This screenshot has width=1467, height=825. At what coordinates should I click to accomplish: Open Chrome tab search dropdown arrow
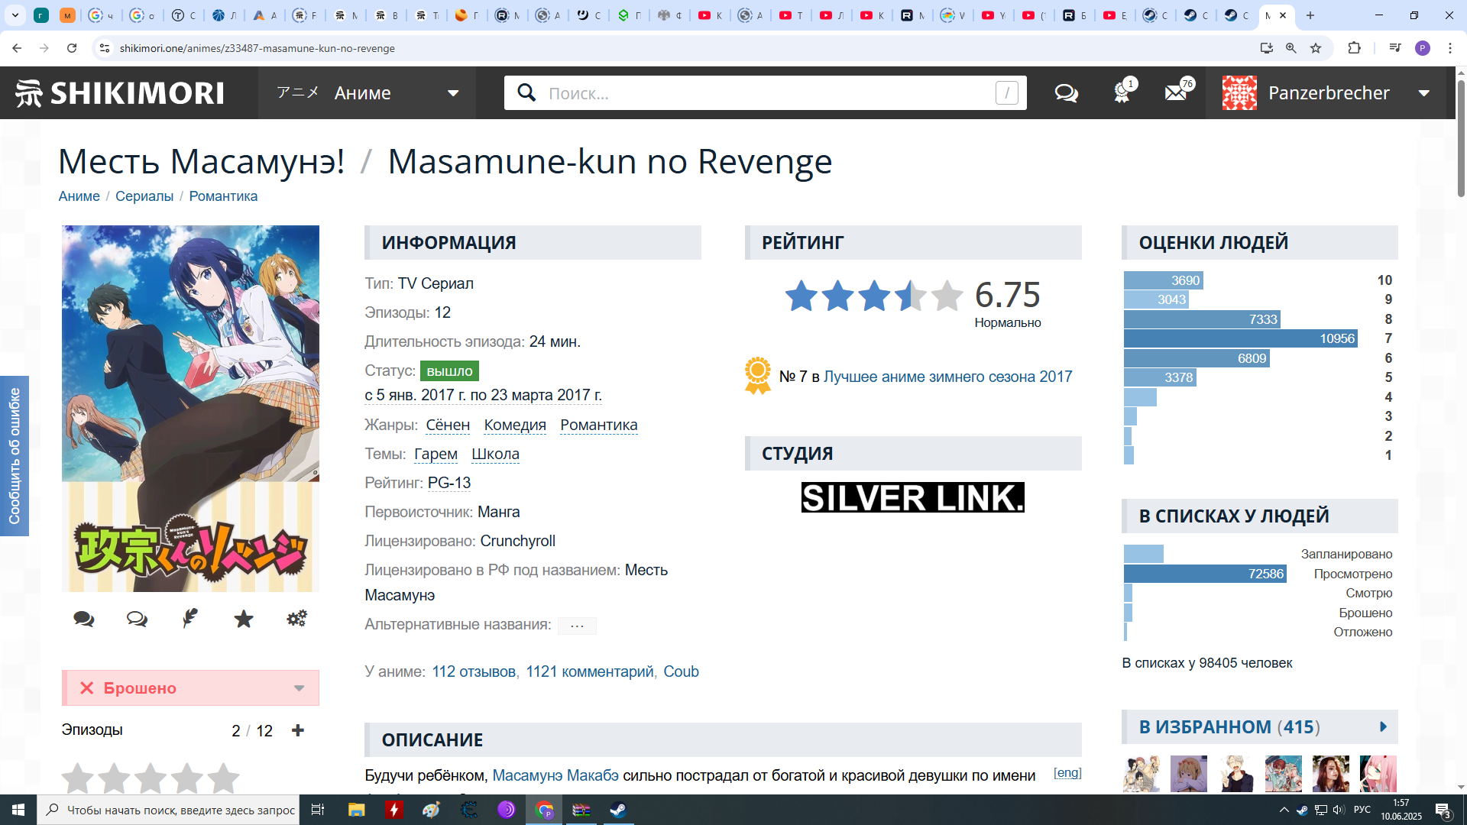pos(15,15)
